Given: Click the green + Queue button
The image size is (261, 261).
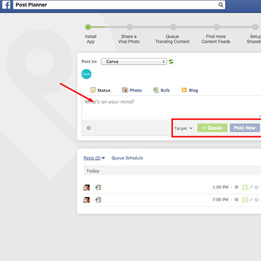Looking at the screenshot, I should point(212,128).
